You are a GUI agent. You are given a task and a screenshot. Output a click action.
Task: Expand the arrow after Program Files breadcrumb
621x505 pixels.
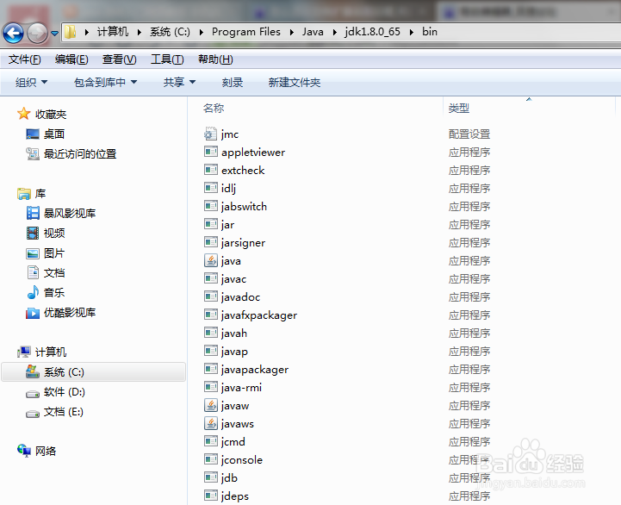pos(291,32)
